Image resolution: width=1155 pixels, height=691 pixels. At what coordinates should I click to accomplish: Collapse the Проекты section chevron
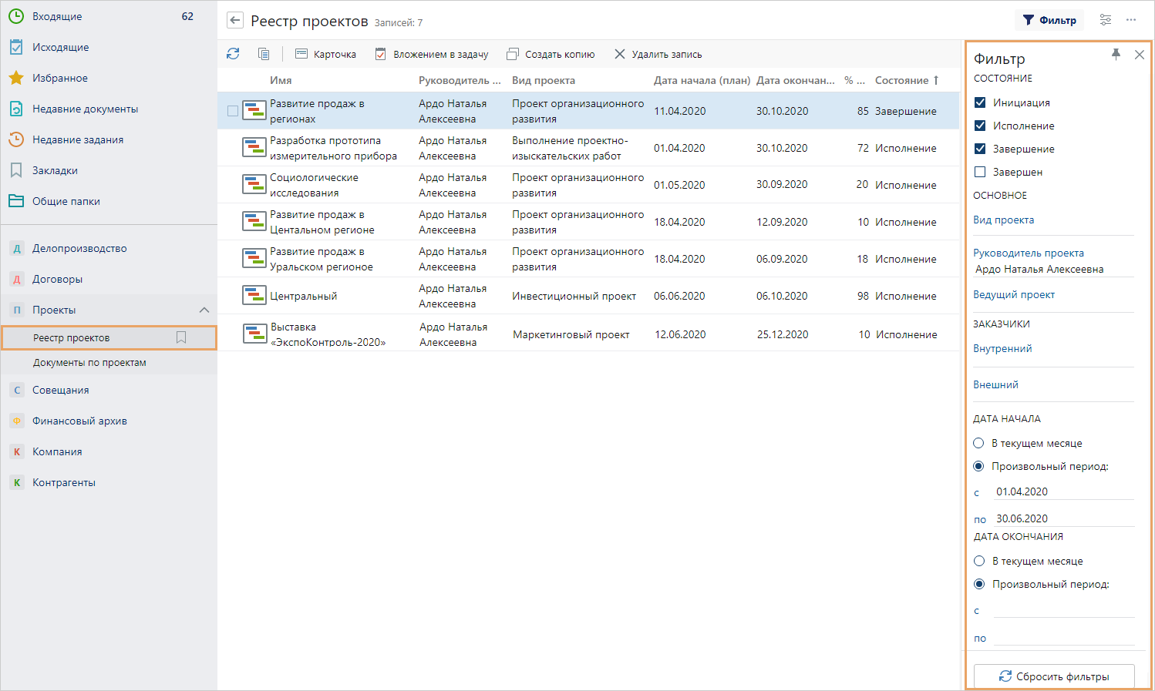(204, 310)
